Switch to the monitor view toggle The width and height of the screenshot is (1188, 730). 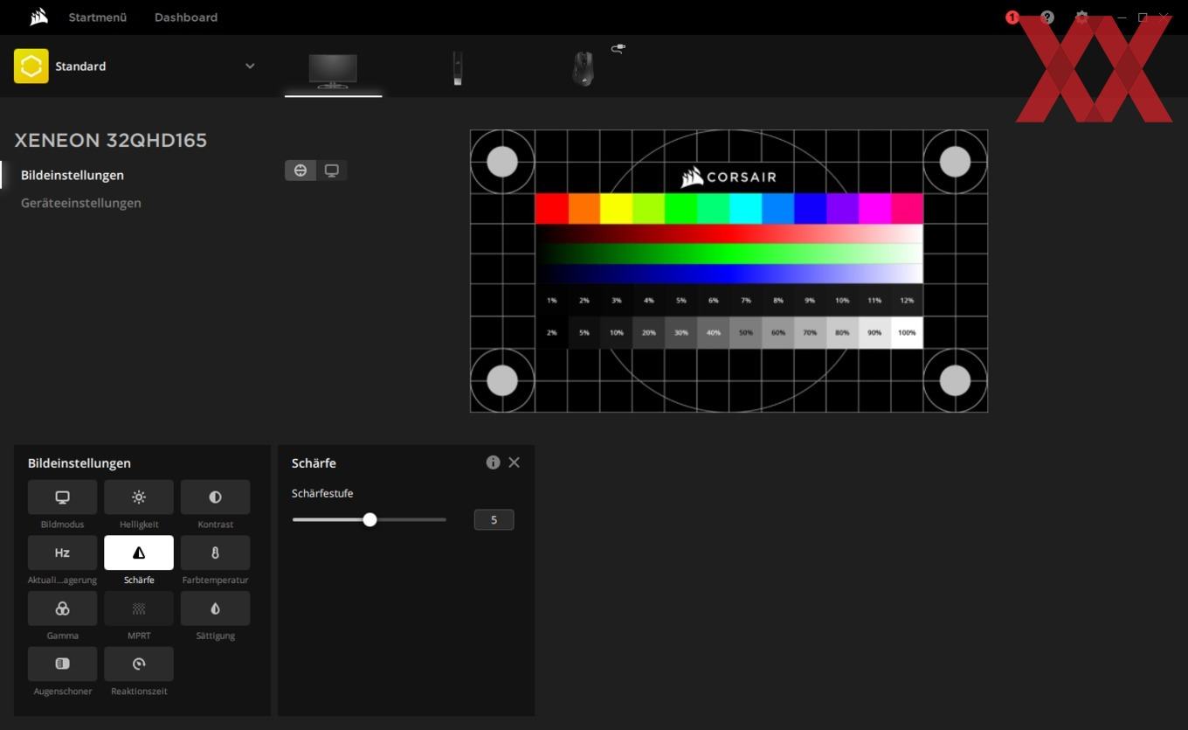332,170
